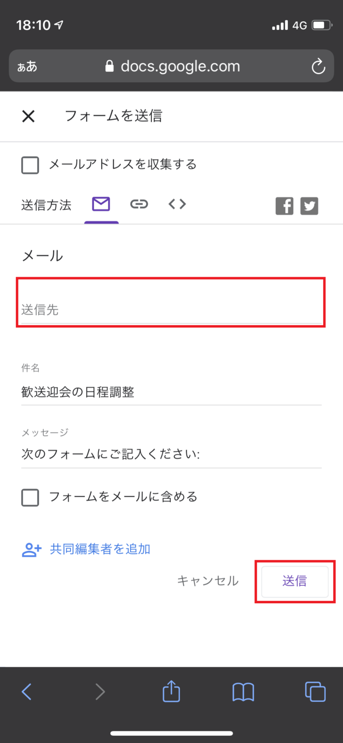Select the email send method tab
This screenshot has height=743, width=343.
point(101,204)
